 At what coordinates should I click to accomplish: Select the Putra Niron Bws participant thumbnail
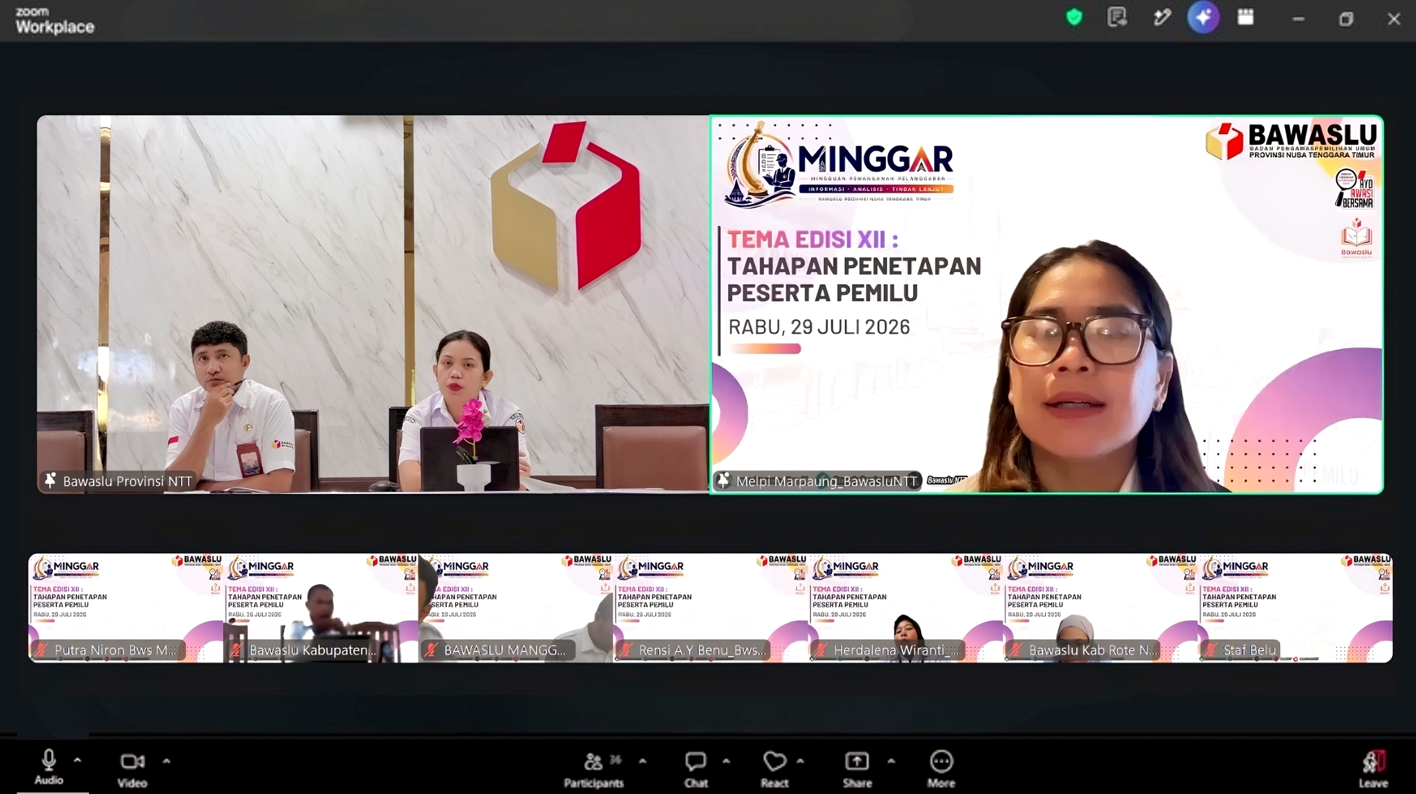pyautogui.click(x=125, y=607)
